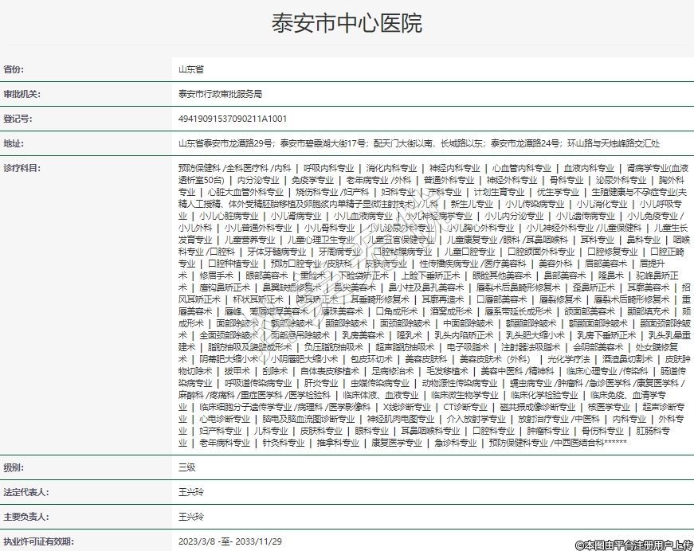Select the 地址 row label
This screenshot has width=694, height=551.
pyautogui.click(x=14, y=143)
